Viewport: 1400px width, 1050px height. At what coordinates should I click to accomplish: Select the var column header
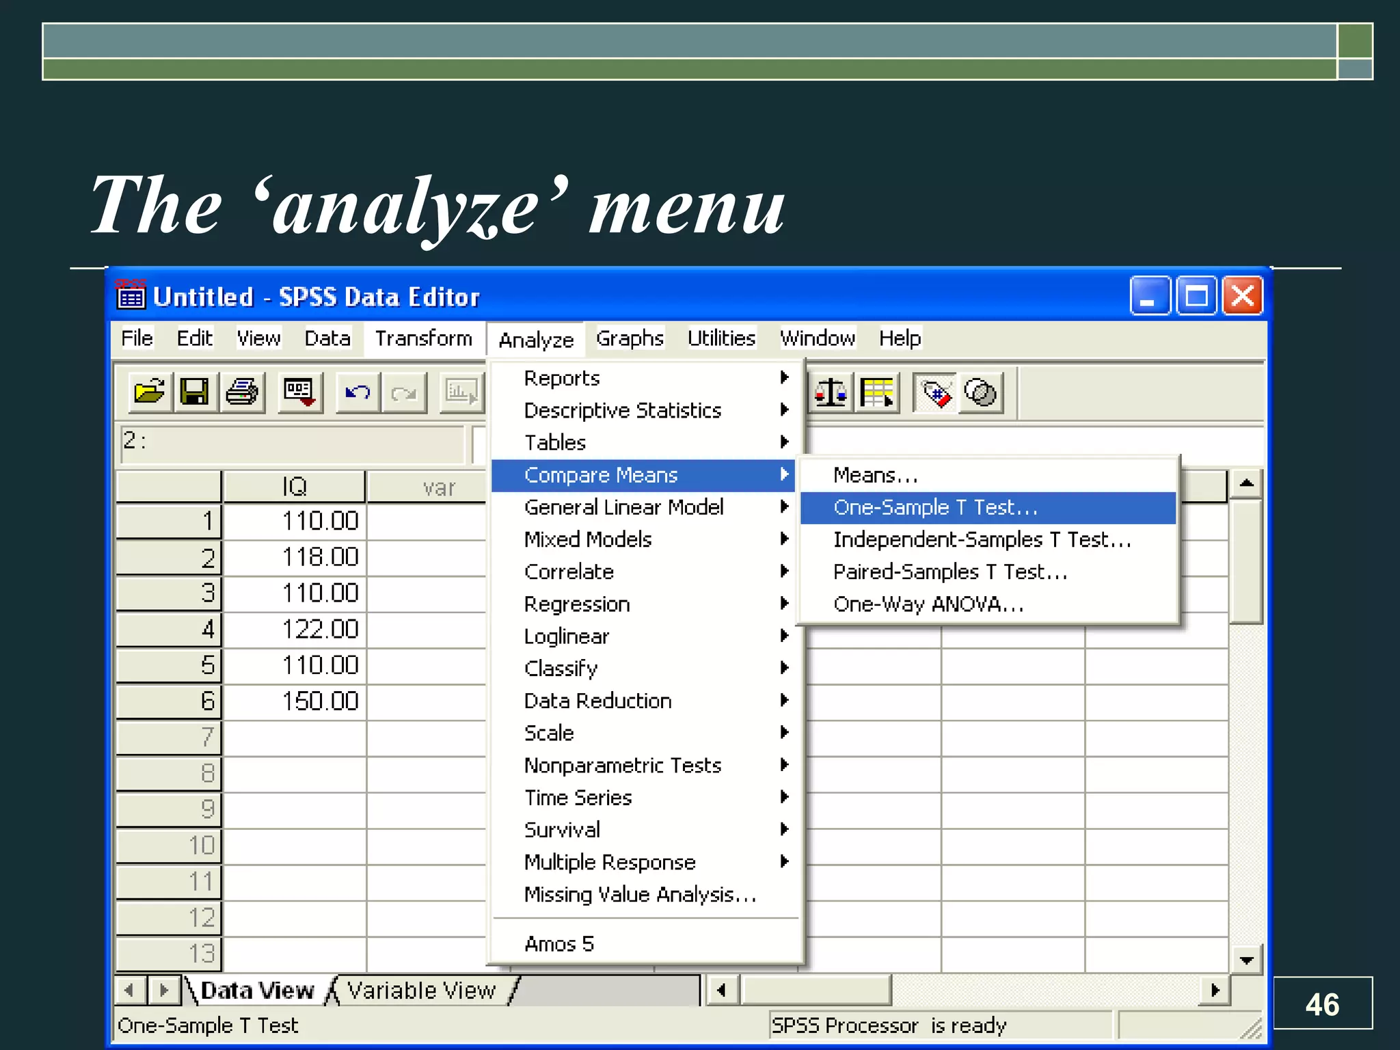click(x=427, y=487)
